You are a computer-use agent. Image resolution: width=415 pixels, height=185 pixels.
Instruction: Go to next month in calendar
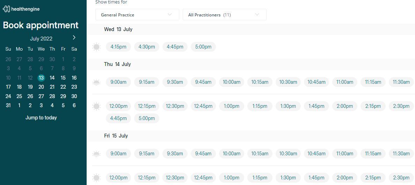coord(74,37)
